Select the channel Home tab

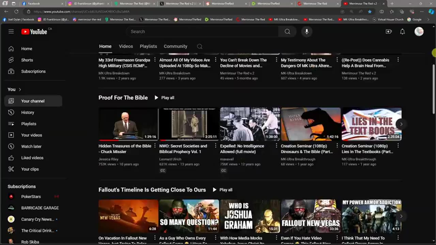coord(105,47)
